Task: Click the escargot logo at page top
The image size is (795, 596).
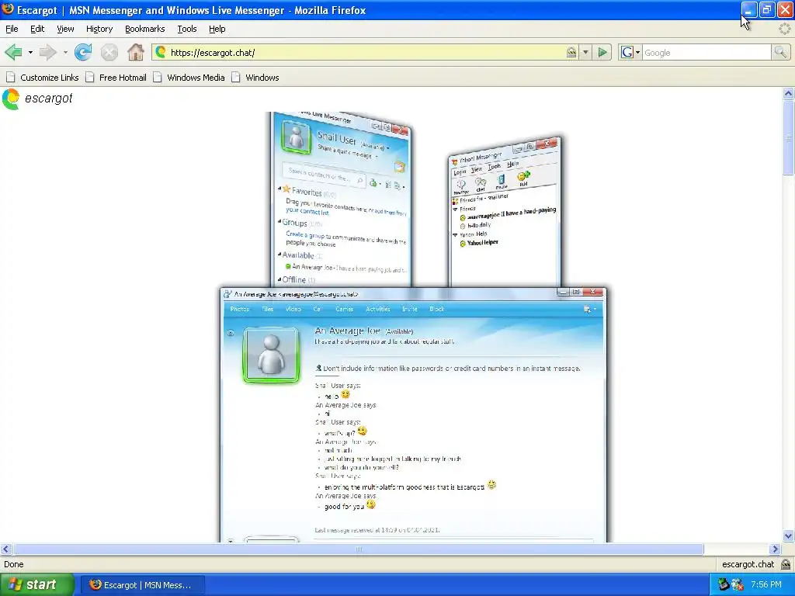Action: (x=37, y=99)
